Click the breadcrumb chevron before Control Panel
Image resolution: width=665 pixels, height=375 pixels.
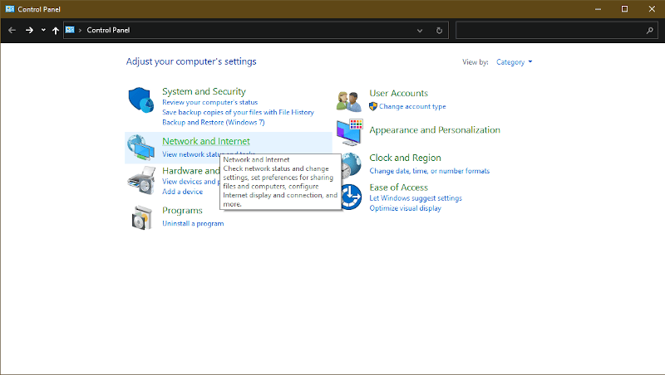pyautogui.click(x=80, y=30)
